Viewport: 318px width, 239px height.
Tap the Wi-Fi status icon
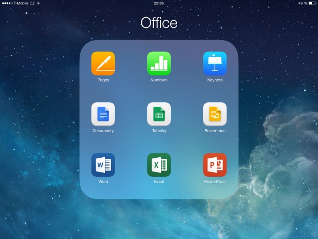pyautogui.click(x=38, y=3)
